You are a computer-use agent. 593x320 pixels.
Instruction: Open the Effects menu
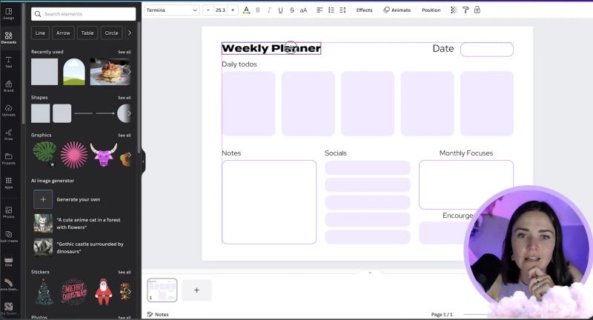tap(364, 10)
